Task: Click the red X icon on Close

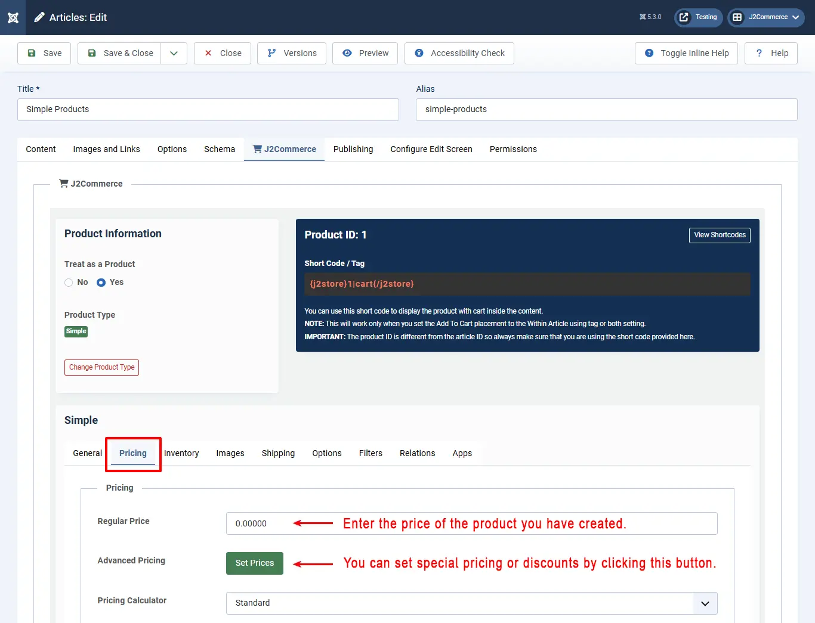Action: 208,53
